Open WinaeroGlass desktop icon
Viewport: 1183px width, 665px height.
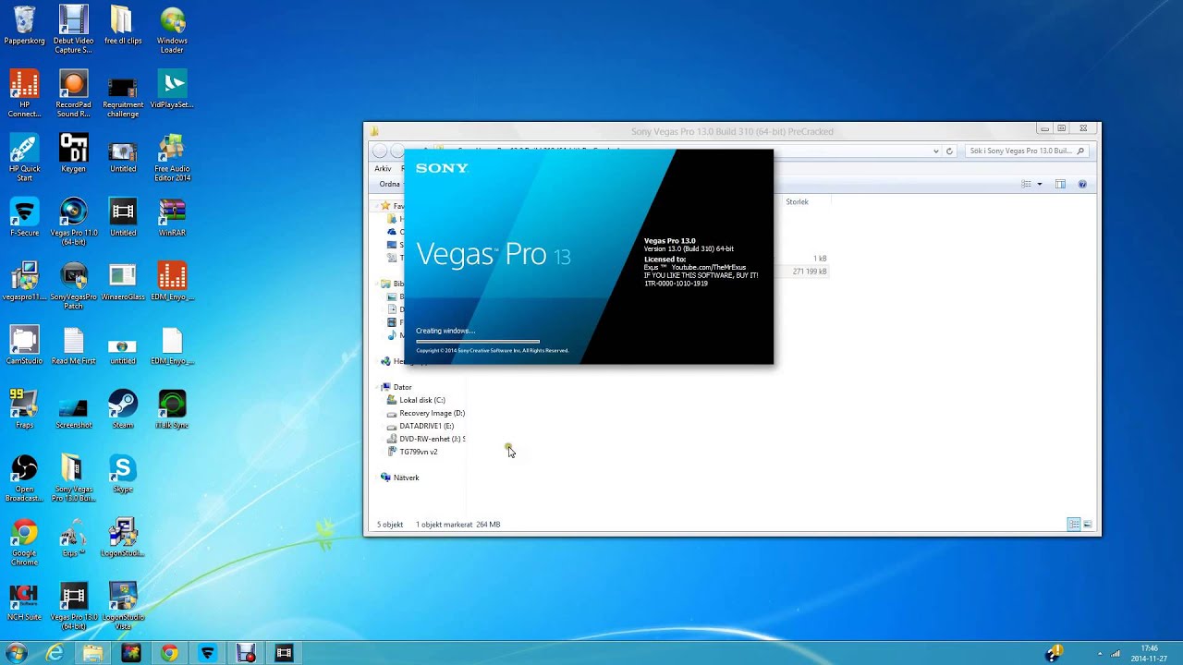123,282
